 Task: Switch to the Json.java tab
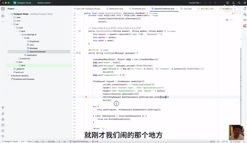(x=186, y=9)
